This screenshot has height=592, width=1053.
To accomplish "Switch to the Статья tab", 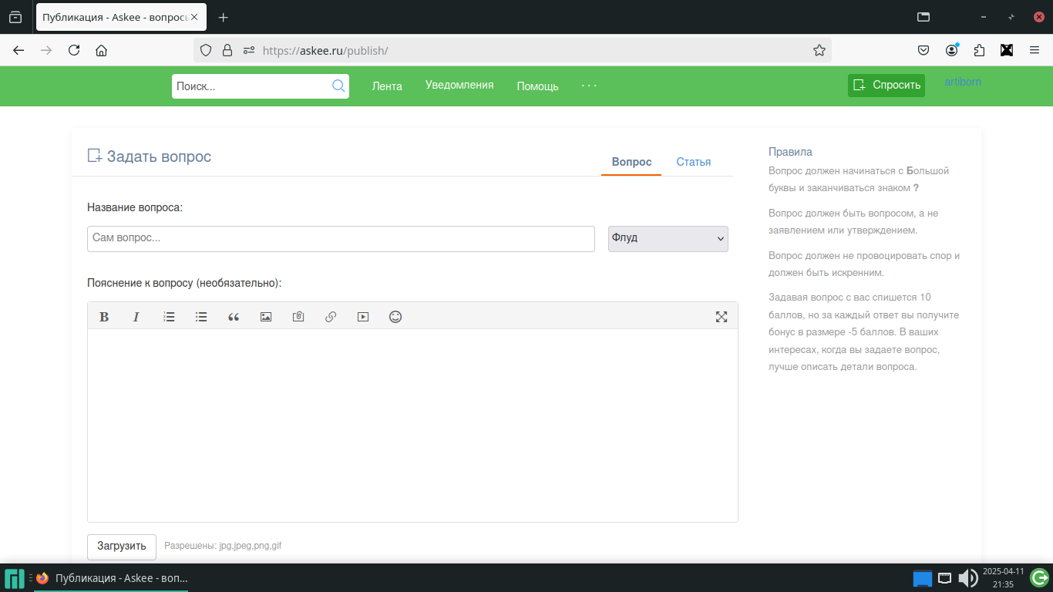I will tap(694, 162).
